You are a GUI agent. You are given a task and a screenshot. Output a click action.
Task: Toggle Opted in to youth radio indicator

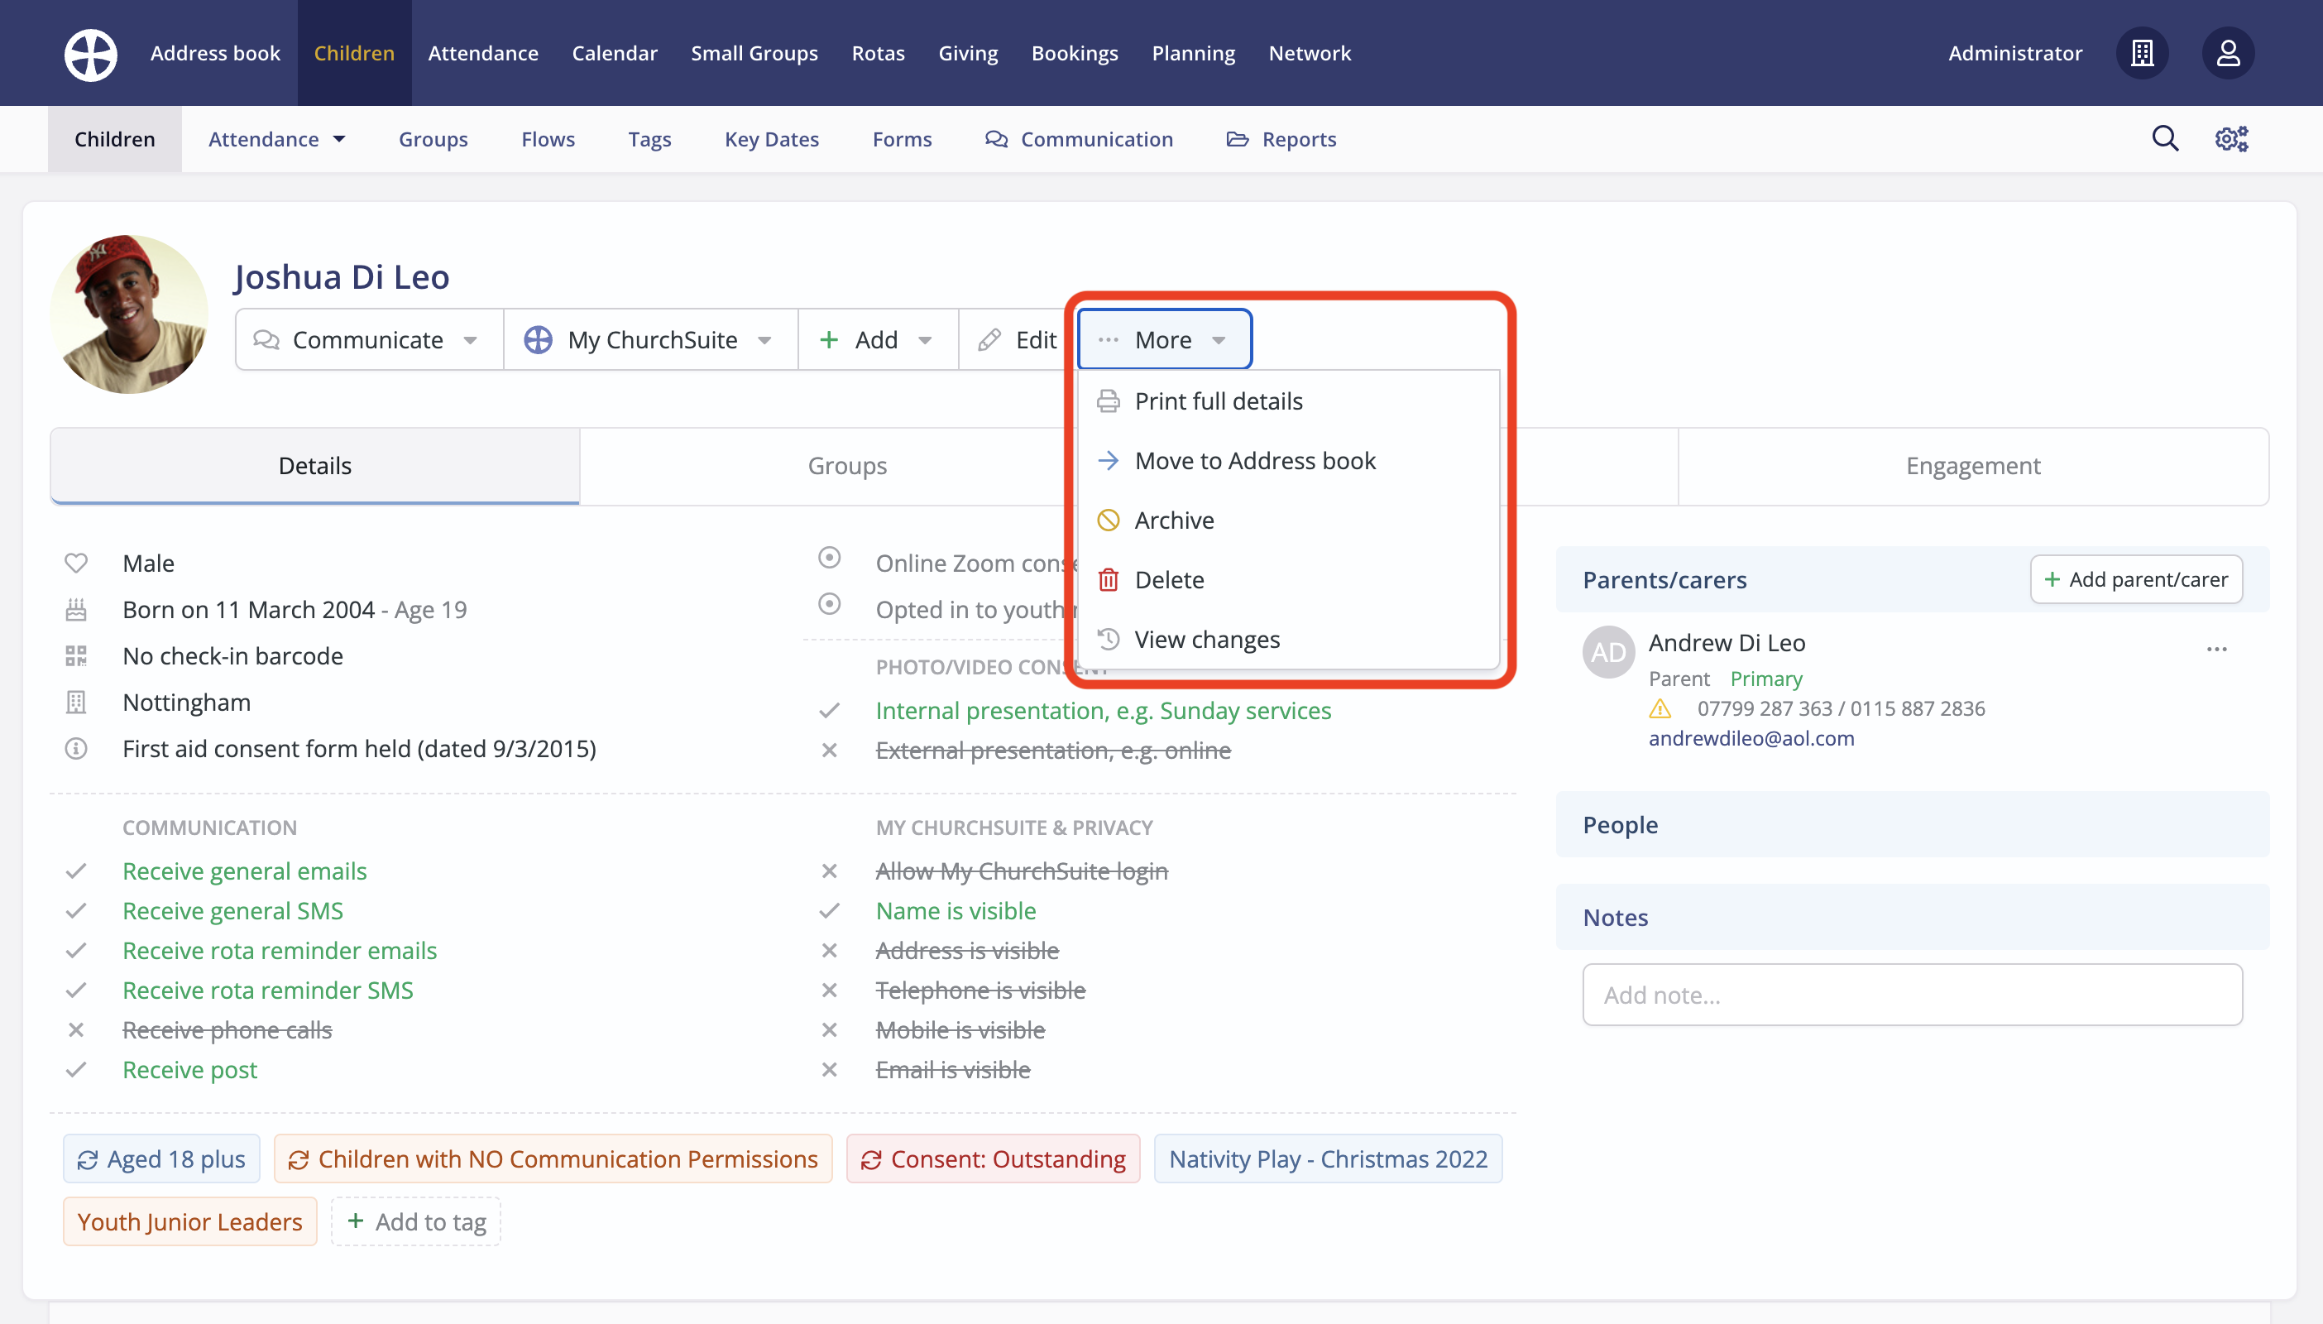coord(829,604)
